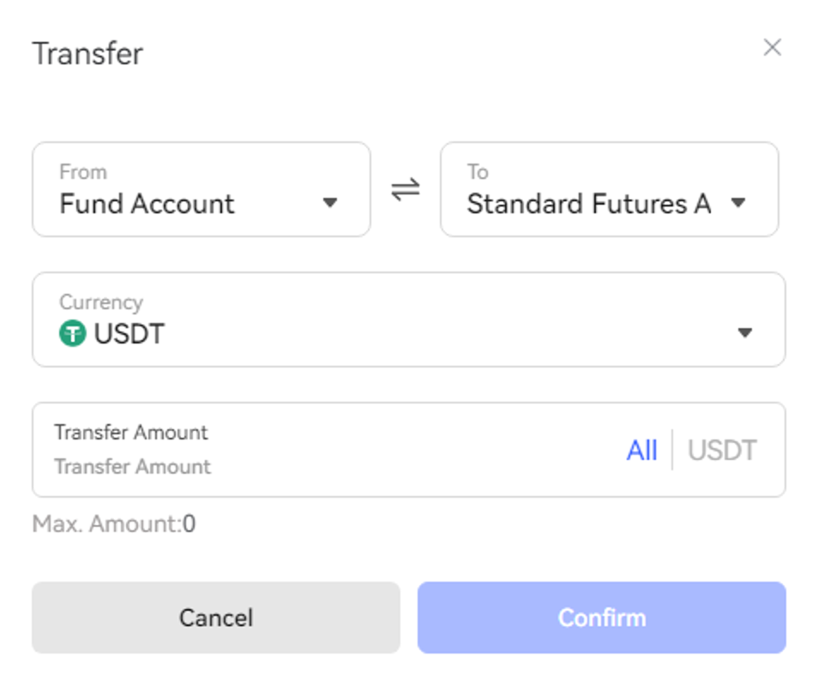Click the Max. Amount value text
This screenshot has height=699, width=818.
(x=113, y=523)
